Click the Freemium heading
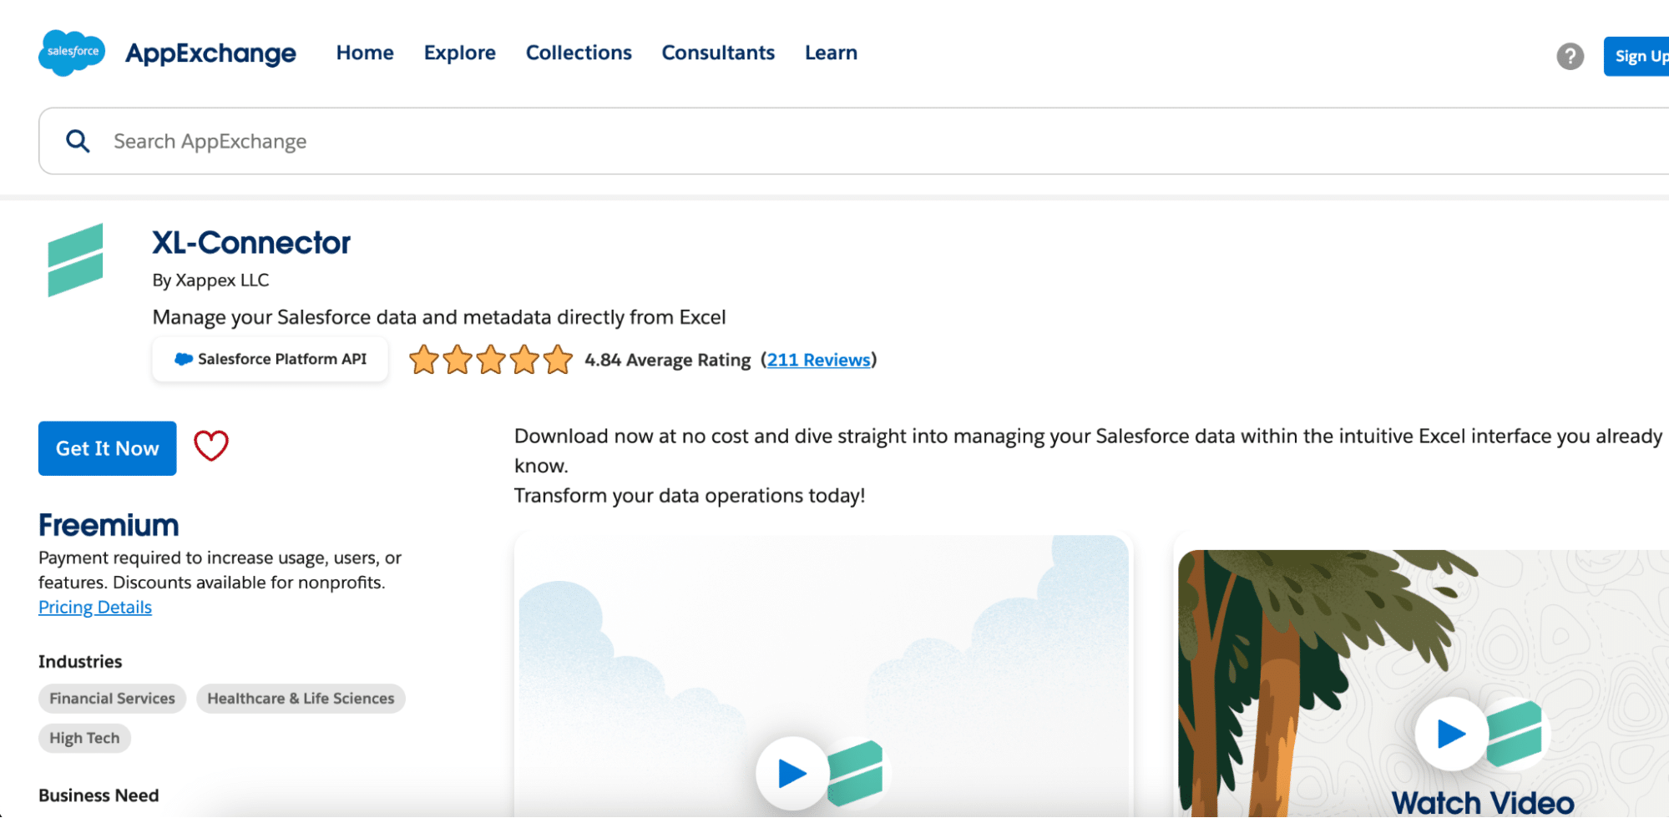Image resolution: width=1669 pixels, height=818 pixels. [109, 525]
